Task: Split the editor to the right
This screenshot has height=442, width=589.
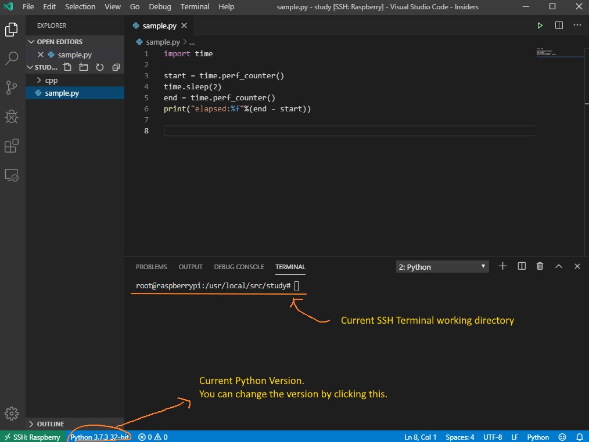Action: click(x=559, y=26)
